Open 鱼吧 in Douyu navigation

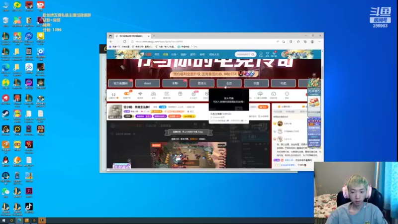[x=202, y=54]
